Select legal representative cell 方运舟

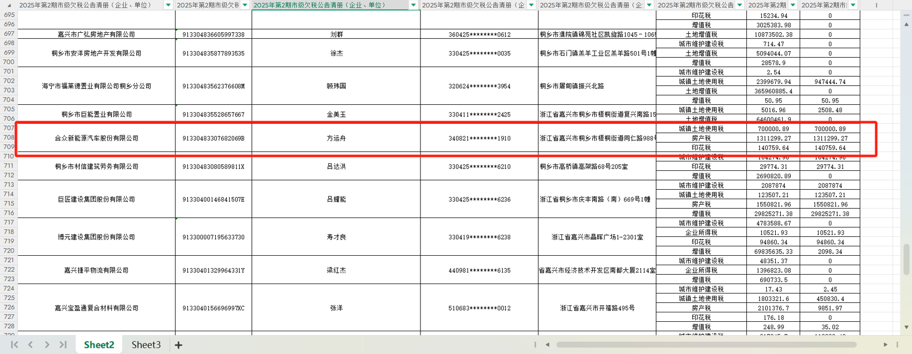coord(336,138)
